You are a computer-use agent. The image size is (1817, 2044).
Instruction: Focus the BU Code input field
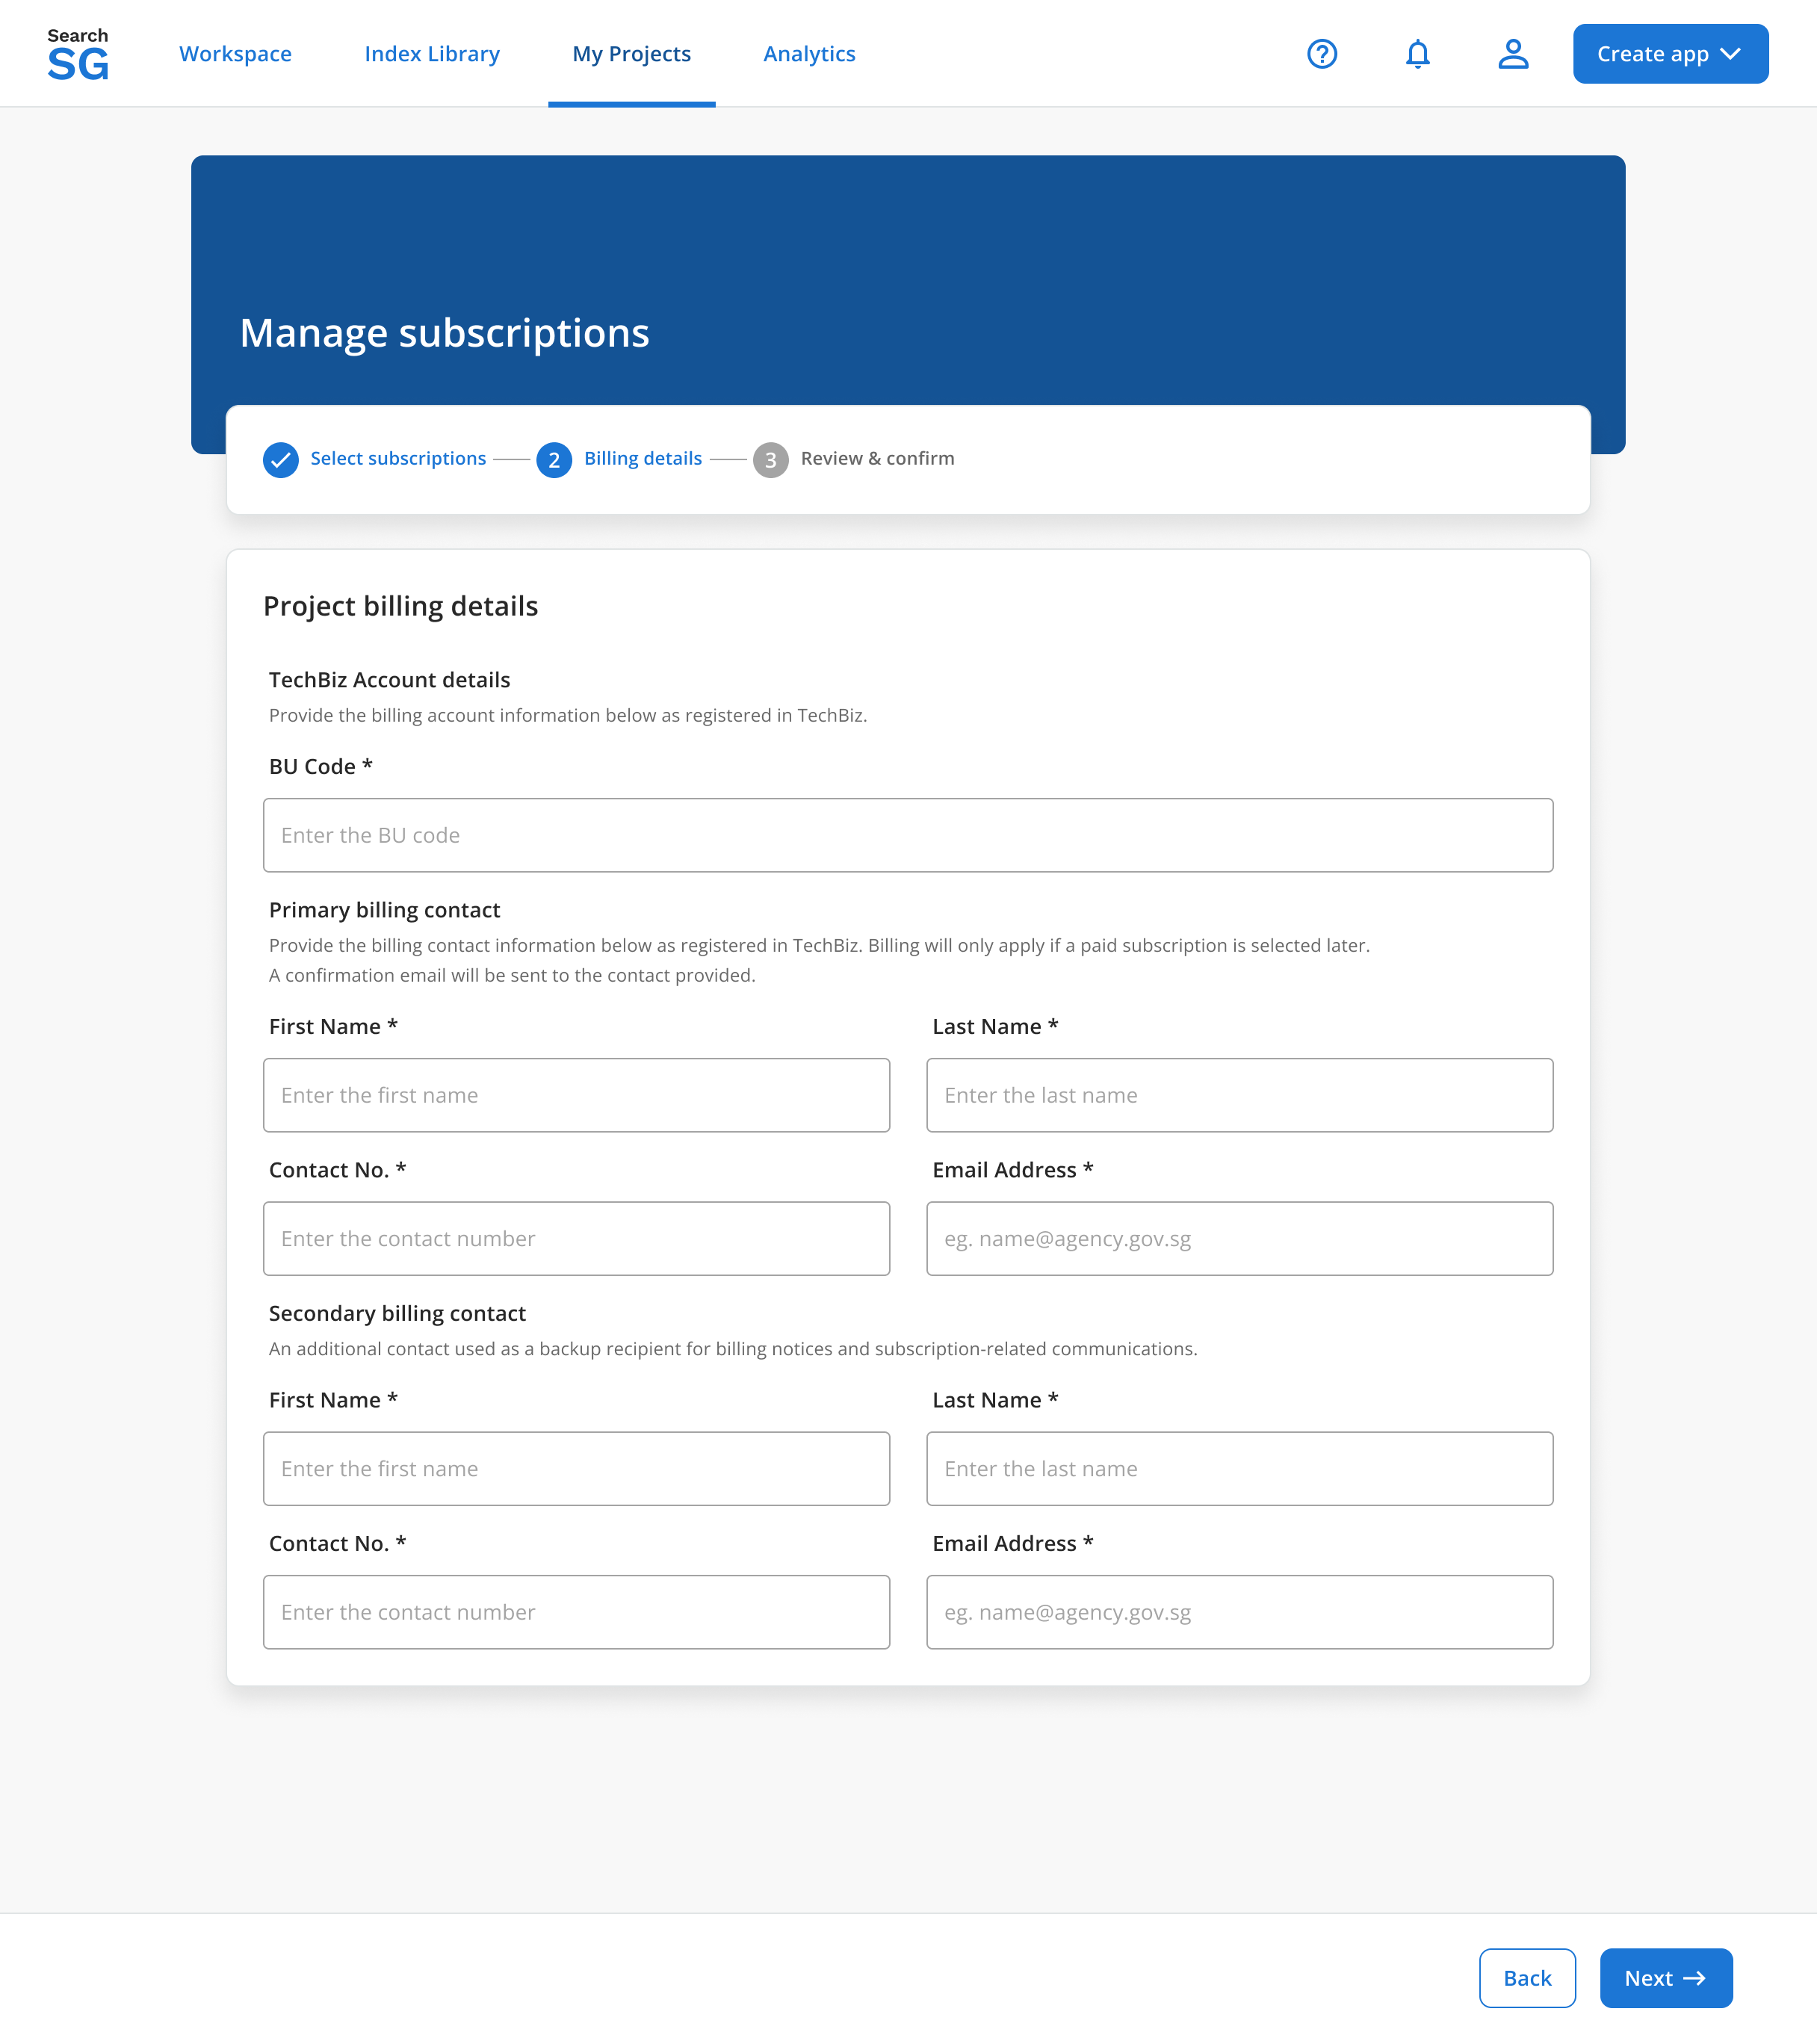tap(908, 835)
